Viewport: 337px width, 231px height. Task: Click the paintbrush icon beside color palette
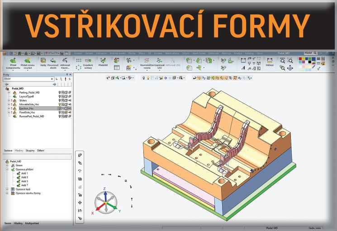pyautogui.click(x=319, y=68)
